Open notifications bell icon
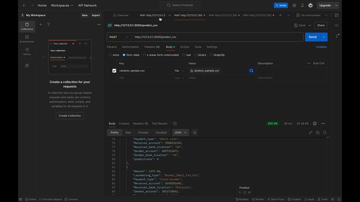 (x=302, y=5)
